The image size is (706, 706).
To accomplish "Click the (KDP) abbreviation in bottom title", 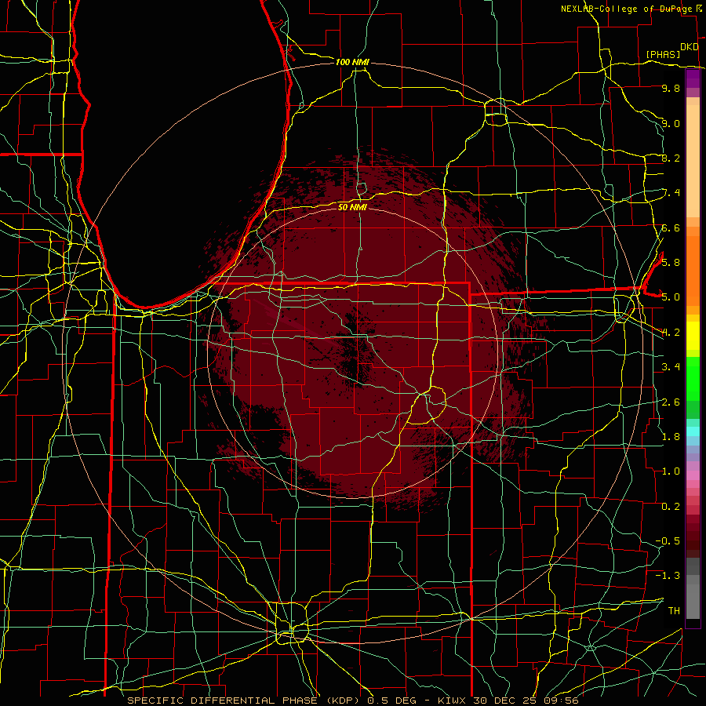I will pyautogui.click(x=342, y=701).
